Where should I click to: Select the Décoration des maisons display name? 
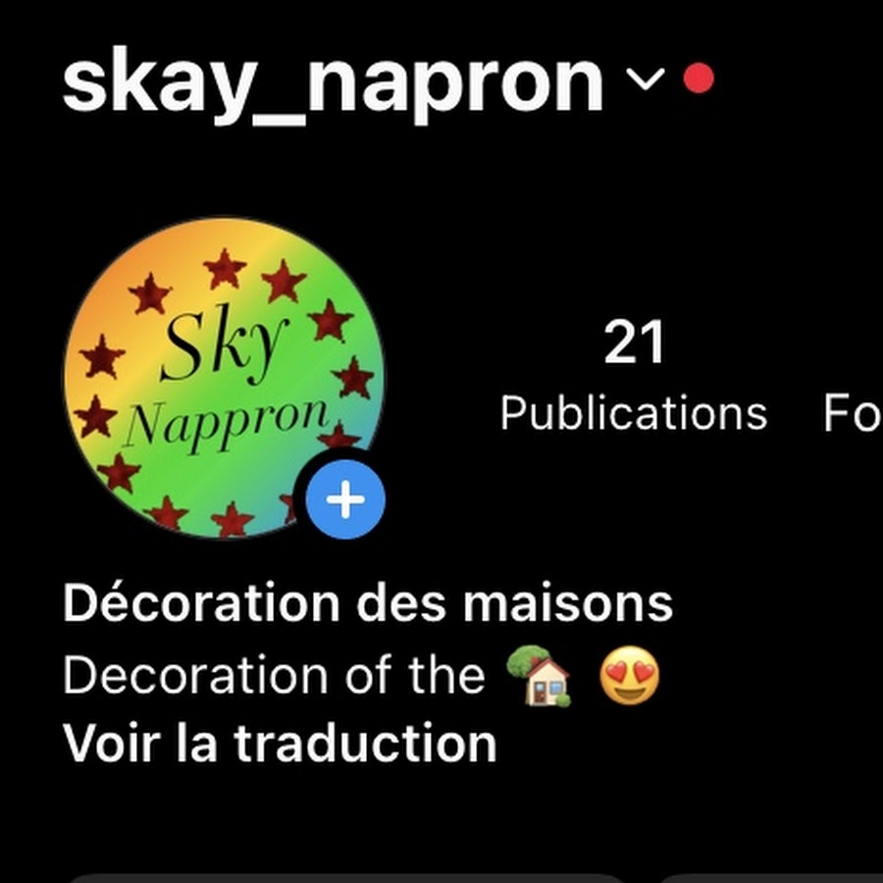(x=368, y=603)
